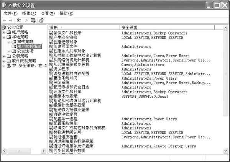Click the icon beside 调整进程的内存配额
The width and height of the screenshot is (230, 162).
pos(51,74)
